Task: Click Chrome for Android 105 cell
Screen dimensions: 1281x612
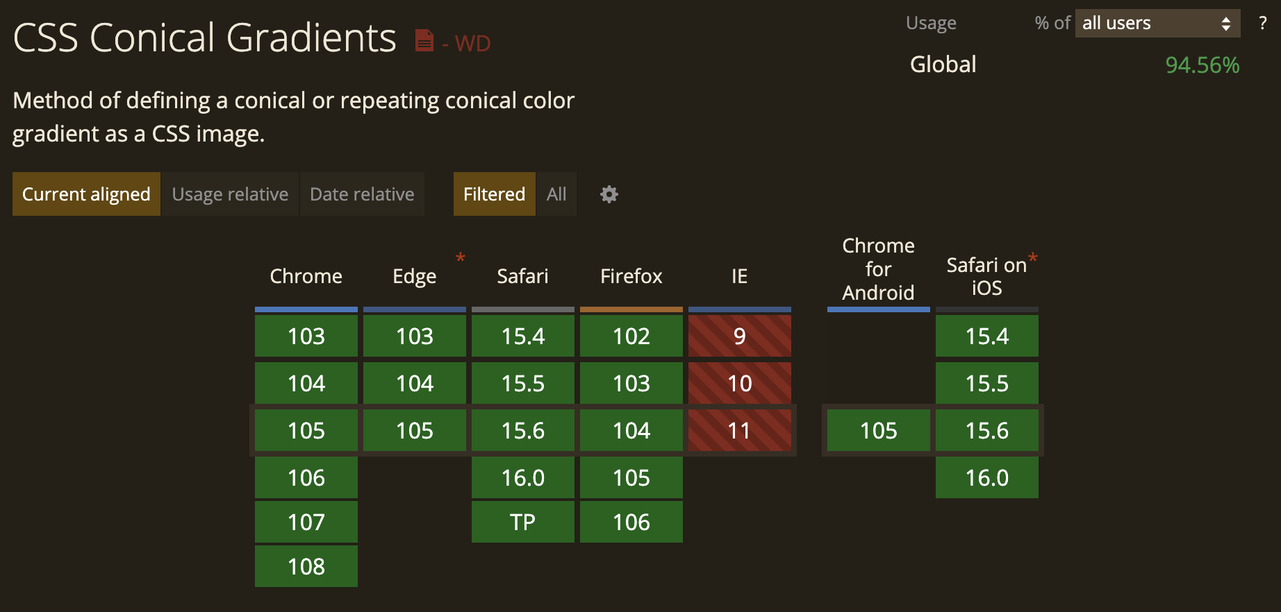Action: [x=879, y=430]
